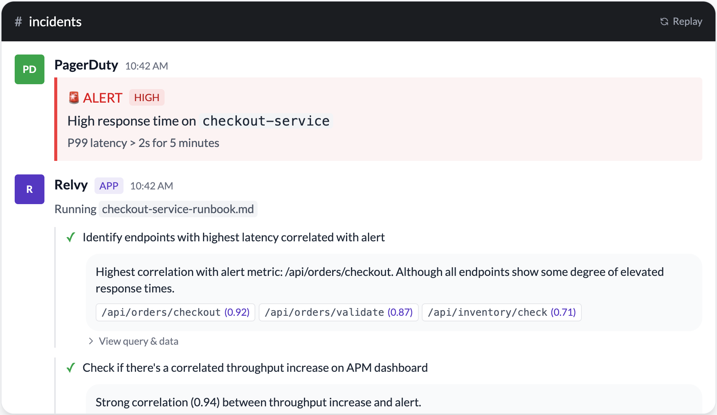The width and height of the screenshot is (717, 415).
Task: Click the purple Relvy avatar icon
Action: click(29, 189)
